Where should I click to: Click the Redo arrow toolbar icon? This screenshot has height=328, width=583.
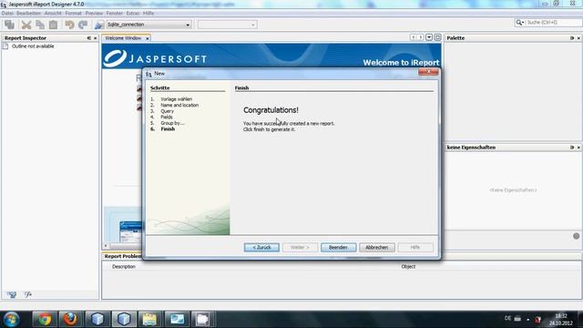pos(83,25)
